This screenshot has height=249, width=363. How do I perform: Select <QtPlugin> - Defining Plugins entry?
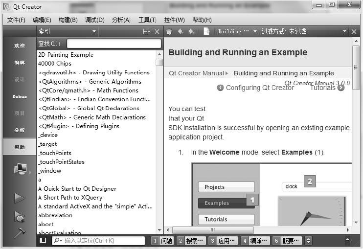point(79,126)
